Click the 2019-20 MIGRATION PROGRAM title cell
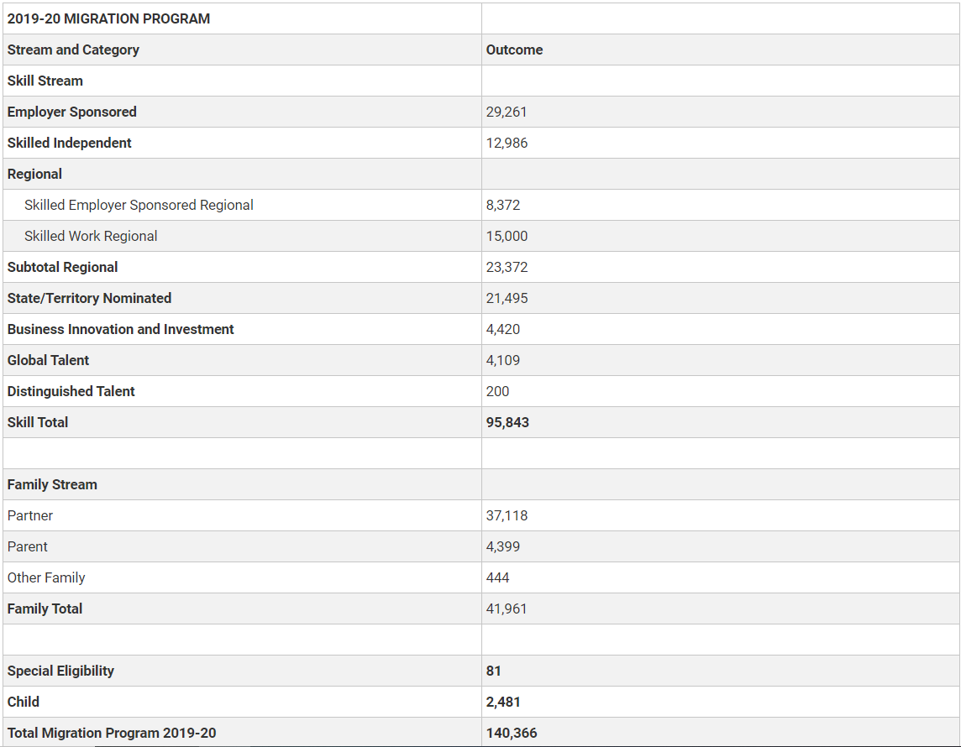The image size is (961, 747). pyautogui.click(x=108, y=18)
